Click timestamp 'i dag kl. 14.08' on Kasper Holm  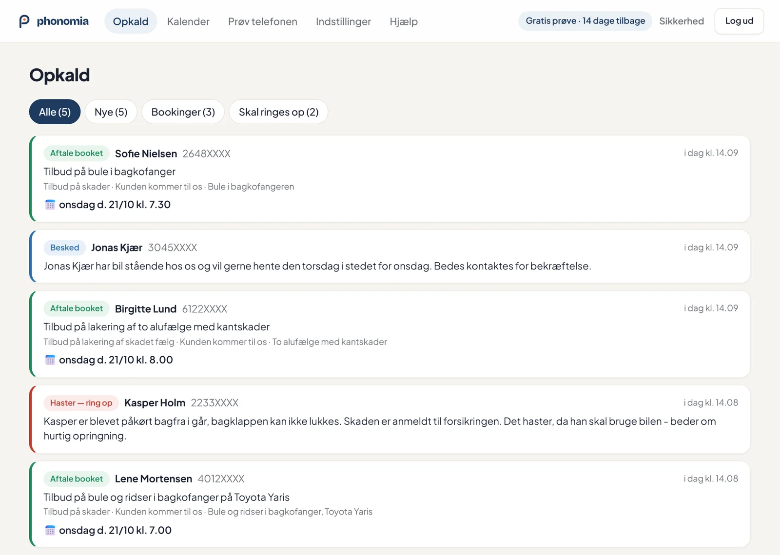click(x=711, y=403)
